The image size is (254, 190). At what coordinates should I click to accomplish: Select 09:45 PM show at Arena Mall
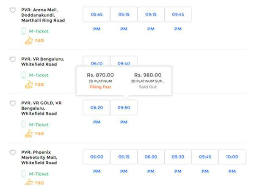178,14
